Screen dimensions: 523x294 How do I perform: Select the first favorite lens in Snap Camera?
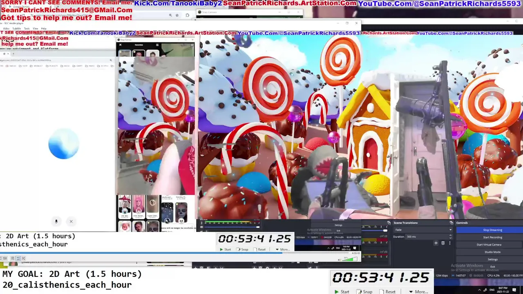(x=125, y=54)
